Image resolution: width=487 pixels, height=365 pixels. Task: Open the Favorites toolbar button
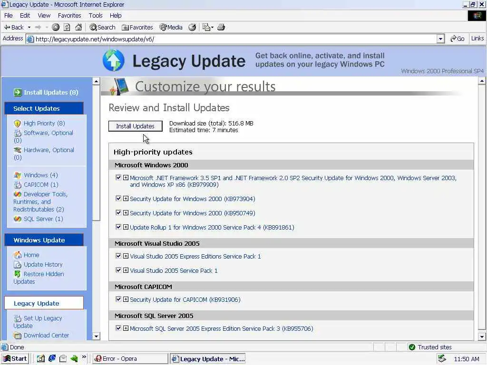pyautogui.click(x=137, y=27)
